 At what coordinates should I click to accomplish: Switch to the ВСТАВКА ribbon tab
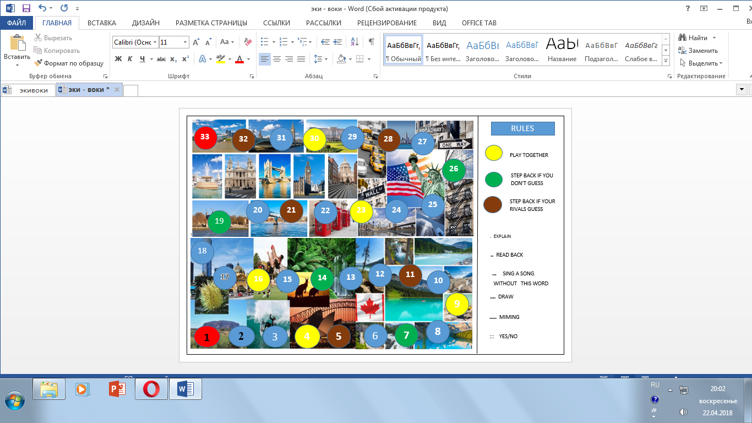102,23
